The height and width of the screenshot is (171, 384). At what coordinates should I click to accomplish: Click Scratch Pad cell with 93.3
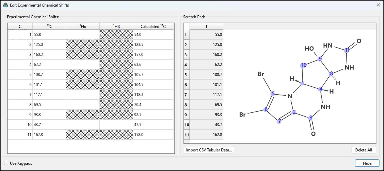click(x=206, y=115)
